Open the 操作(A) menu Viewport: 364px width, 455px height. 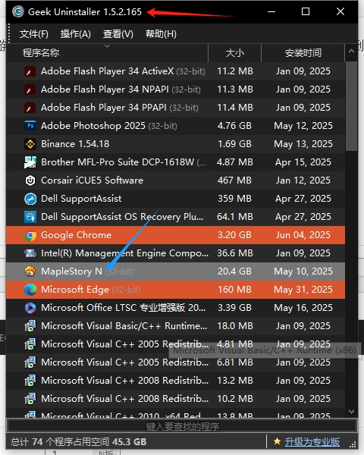tap(76, 34)
